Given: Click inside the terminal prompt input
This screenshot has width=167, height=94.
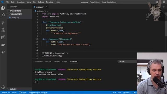Looking at the screenshot, I should point(37,82).
